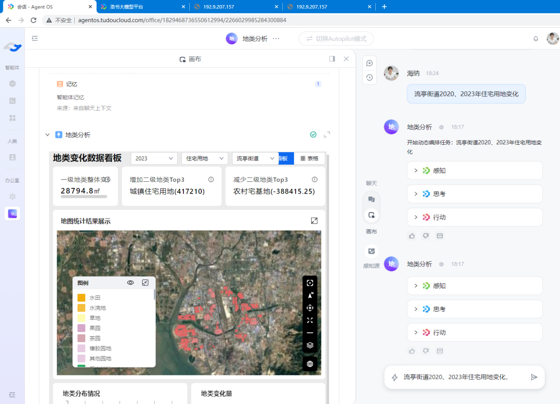Open the hexagon agent icon under 智能体

tap(12, 83)
